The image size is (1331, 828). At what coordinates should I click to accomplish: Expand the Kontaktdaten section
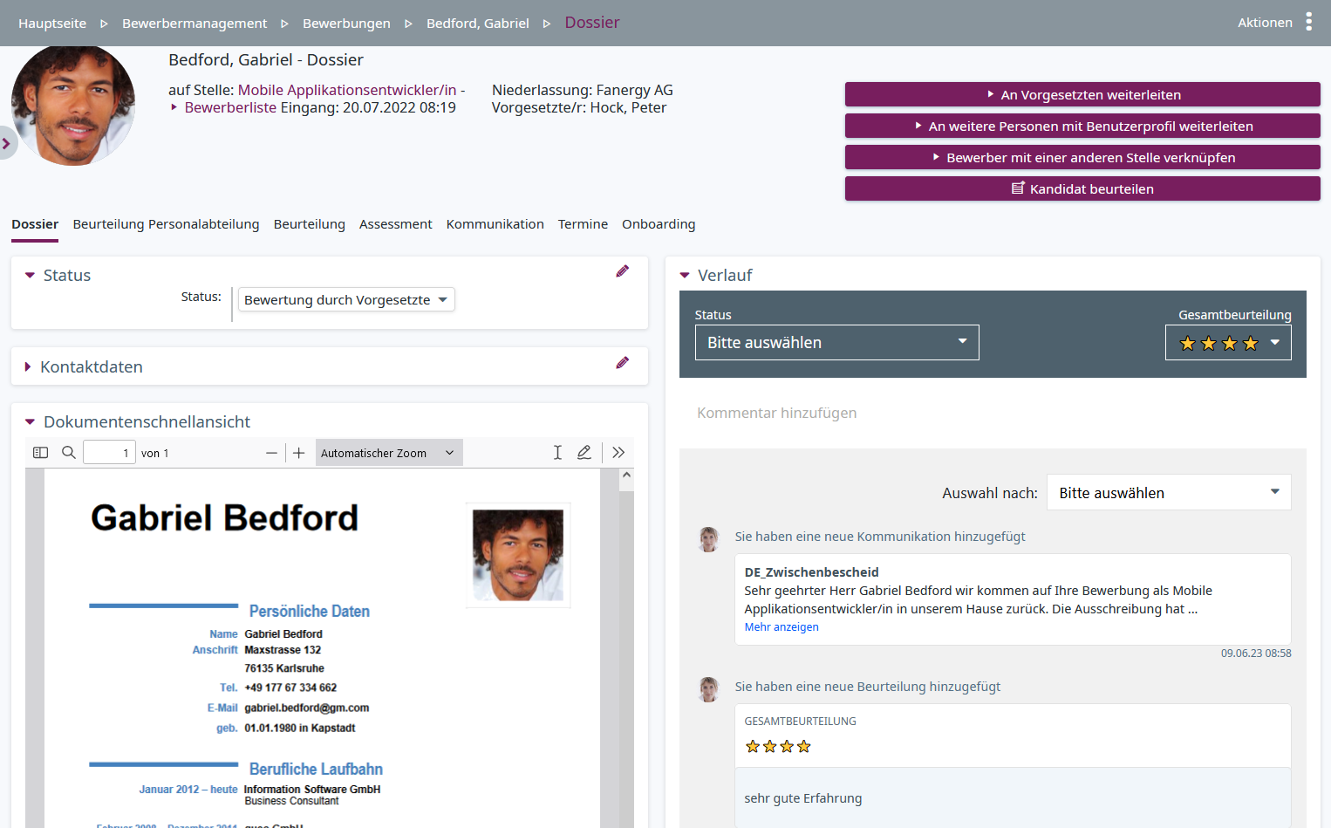tap(28, 367)
